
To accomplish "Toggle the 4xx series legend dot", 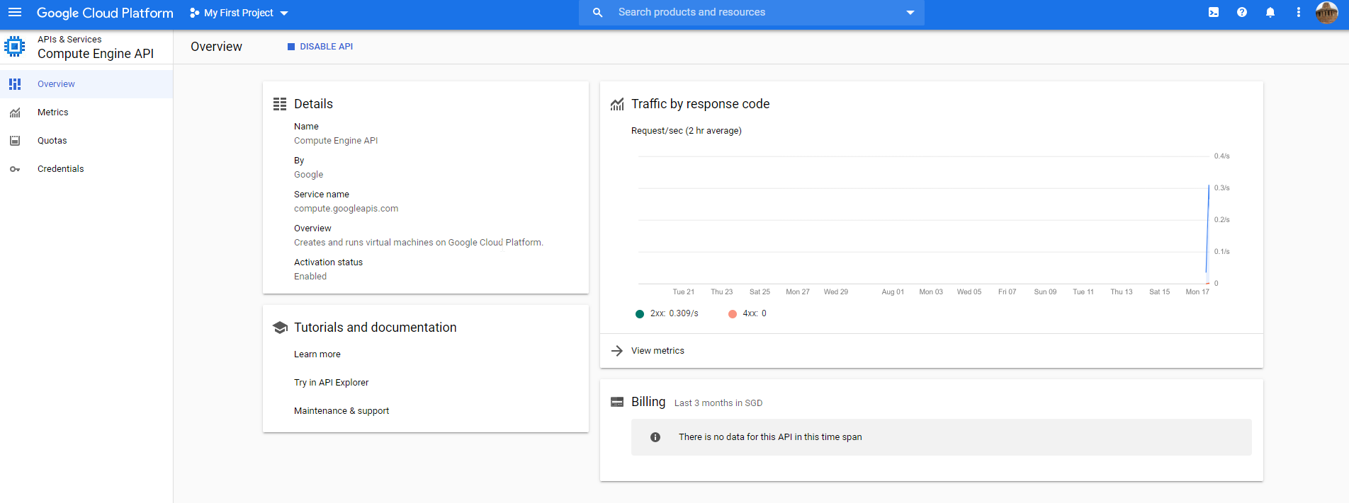I will 733,314.
